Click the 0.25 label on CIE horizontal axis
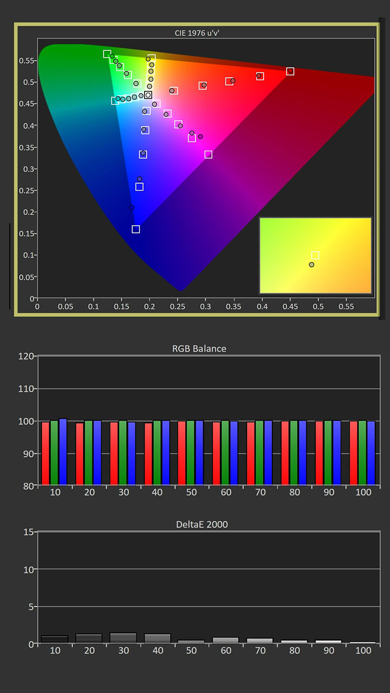Viewport: 390px width, 693px height. click(178, 306)
